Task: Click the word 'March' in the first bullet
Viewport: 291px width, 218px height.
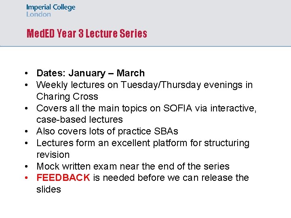Action: click(131, 73)
